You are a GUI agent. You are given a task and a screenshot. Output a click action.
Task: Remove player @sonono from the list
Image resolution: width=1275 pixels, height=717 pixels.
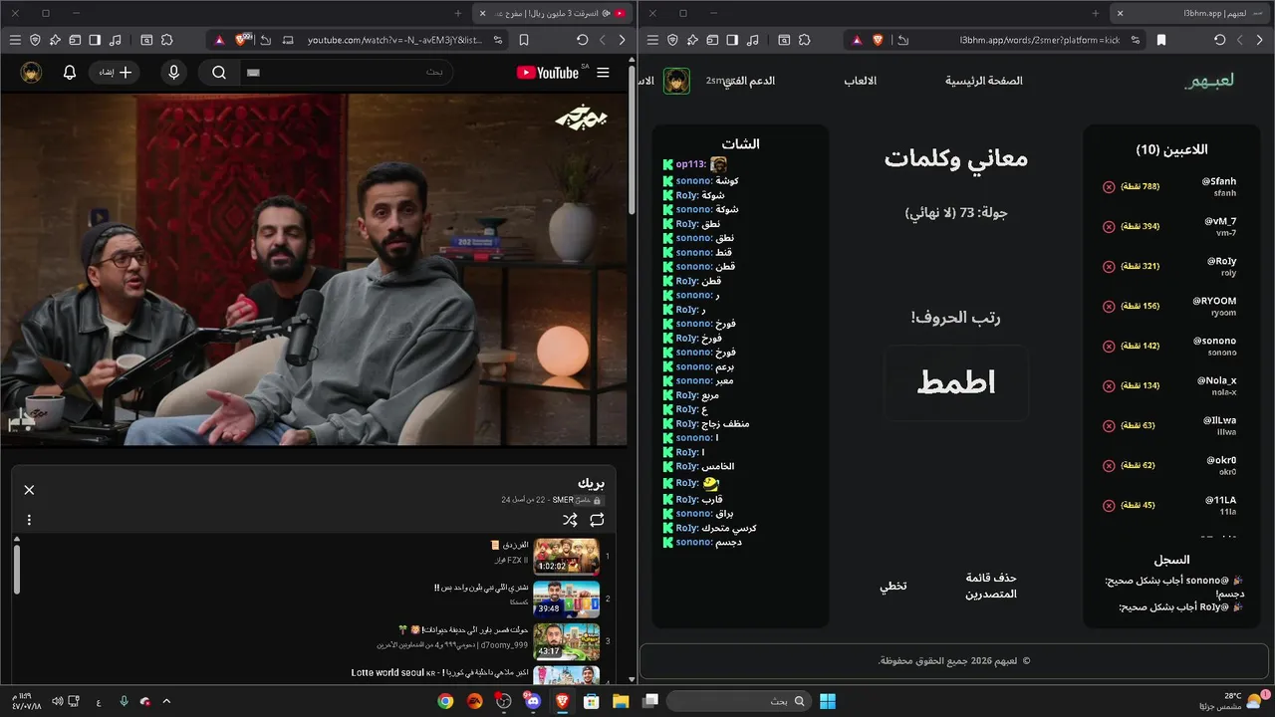1109,347
